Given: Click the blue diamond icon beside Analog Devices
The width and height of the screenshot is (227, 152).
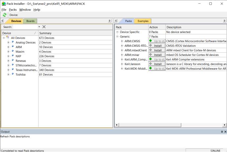Looking at the screenshot, I should (x=13, y=42).
